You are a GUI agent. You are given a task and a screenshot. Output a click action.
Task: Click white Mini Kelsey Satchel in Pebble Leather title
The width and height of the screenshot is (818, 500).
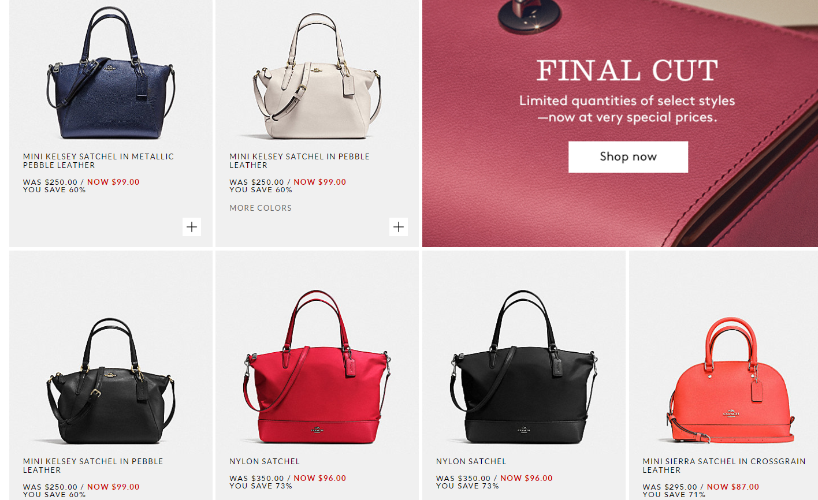point(299,161)
